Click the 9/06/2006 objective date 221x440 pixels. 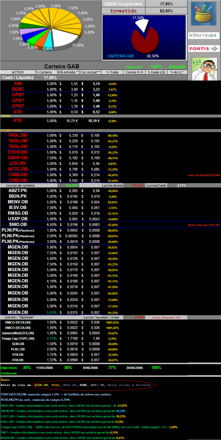pos(90,368)
